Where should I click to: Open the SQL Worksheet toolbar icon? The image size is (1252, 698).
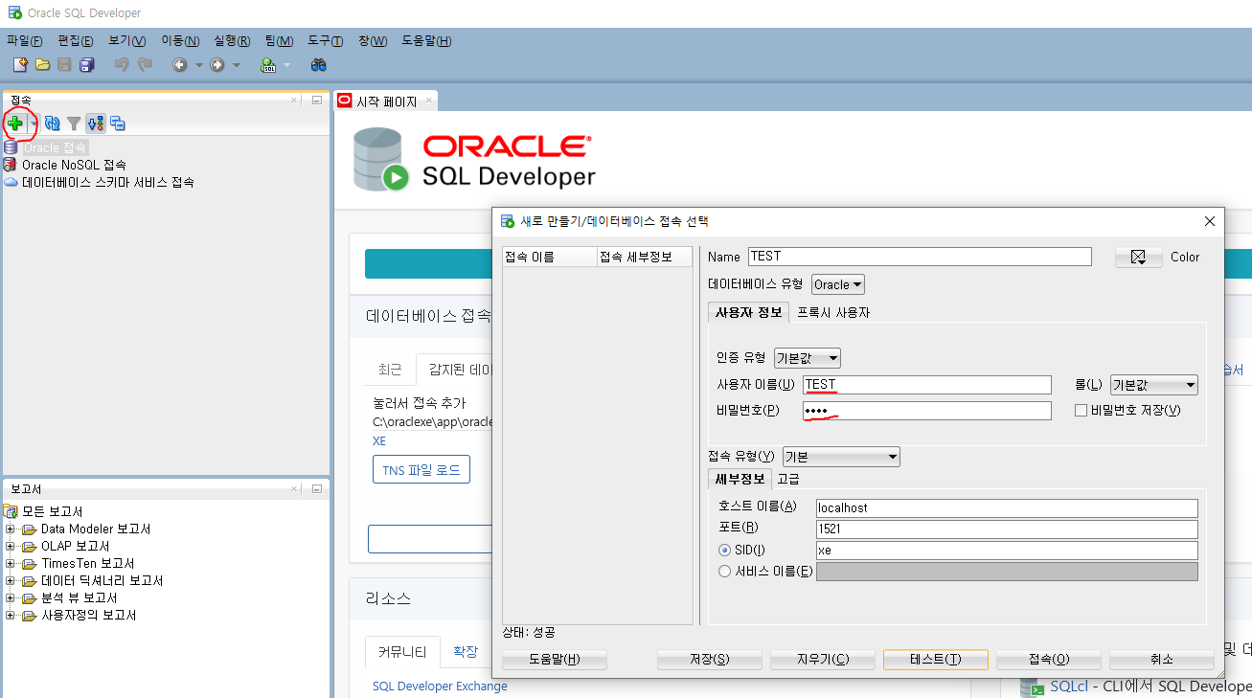point(268,65)
